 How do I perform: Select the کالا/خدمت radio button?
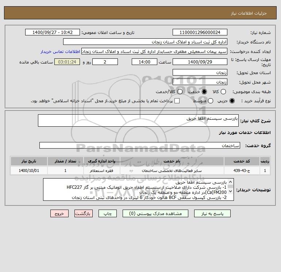point(180,92)
